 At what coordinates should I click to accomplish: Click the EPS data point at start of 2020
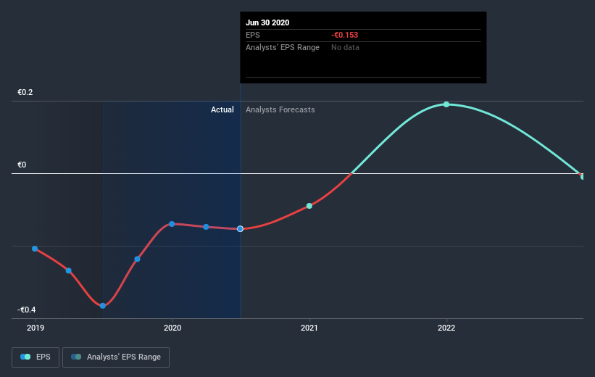tap(172, 224)
